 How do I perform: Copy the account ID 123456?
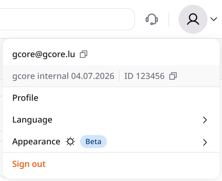tap(173, 76)
